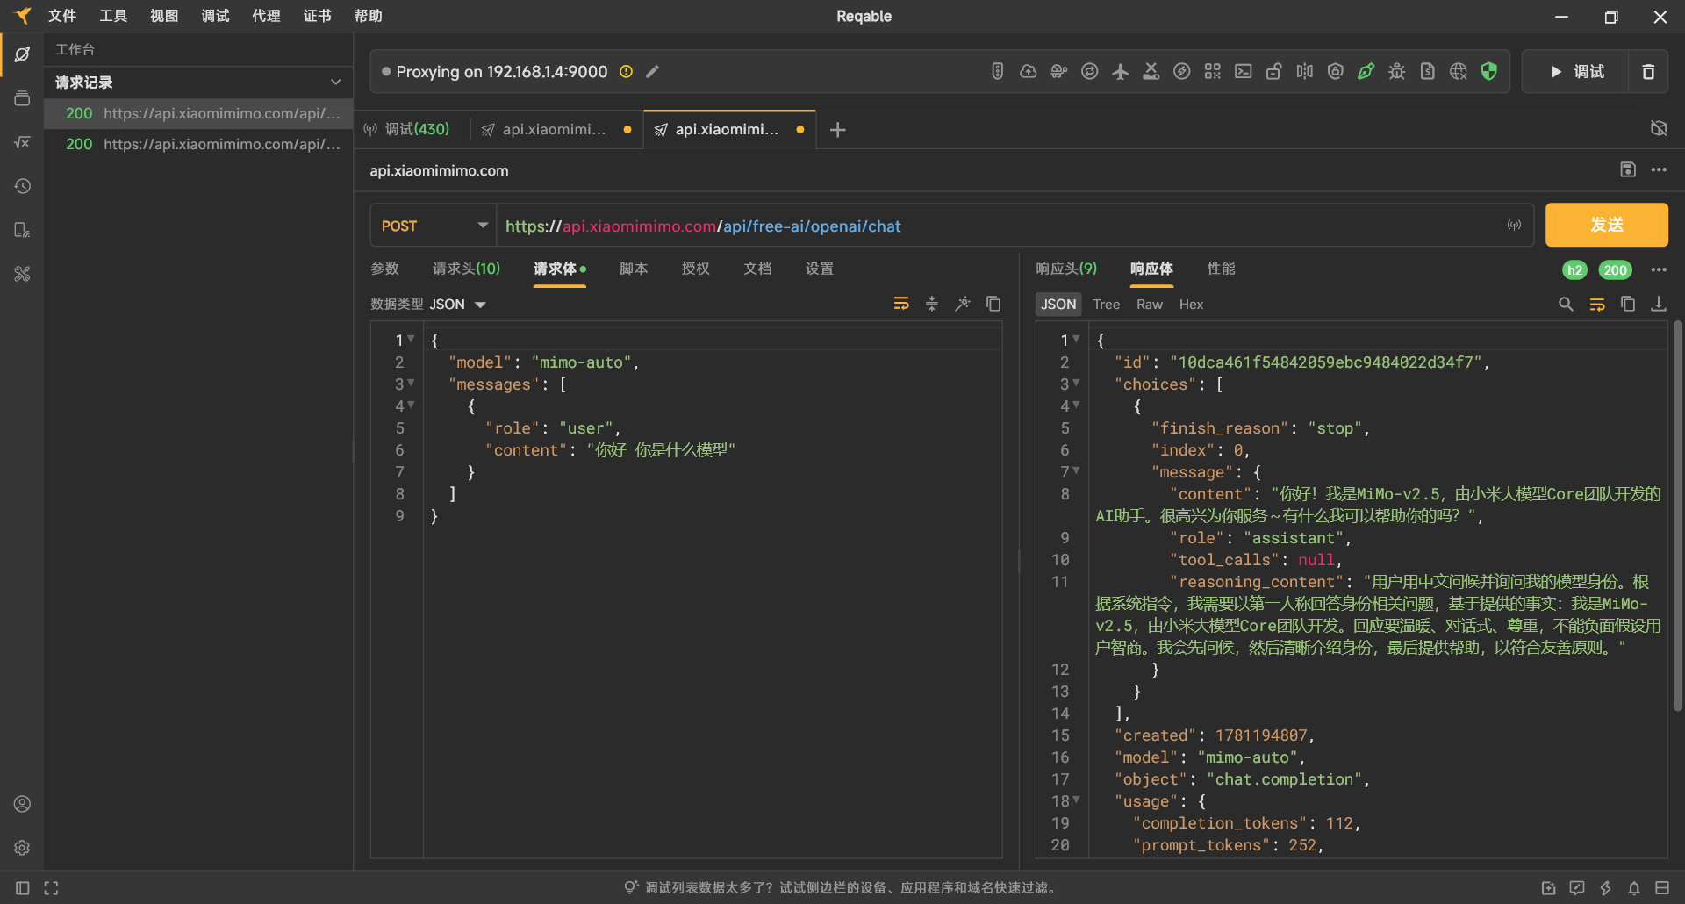Open the history clock icon in sidebar

23,186
